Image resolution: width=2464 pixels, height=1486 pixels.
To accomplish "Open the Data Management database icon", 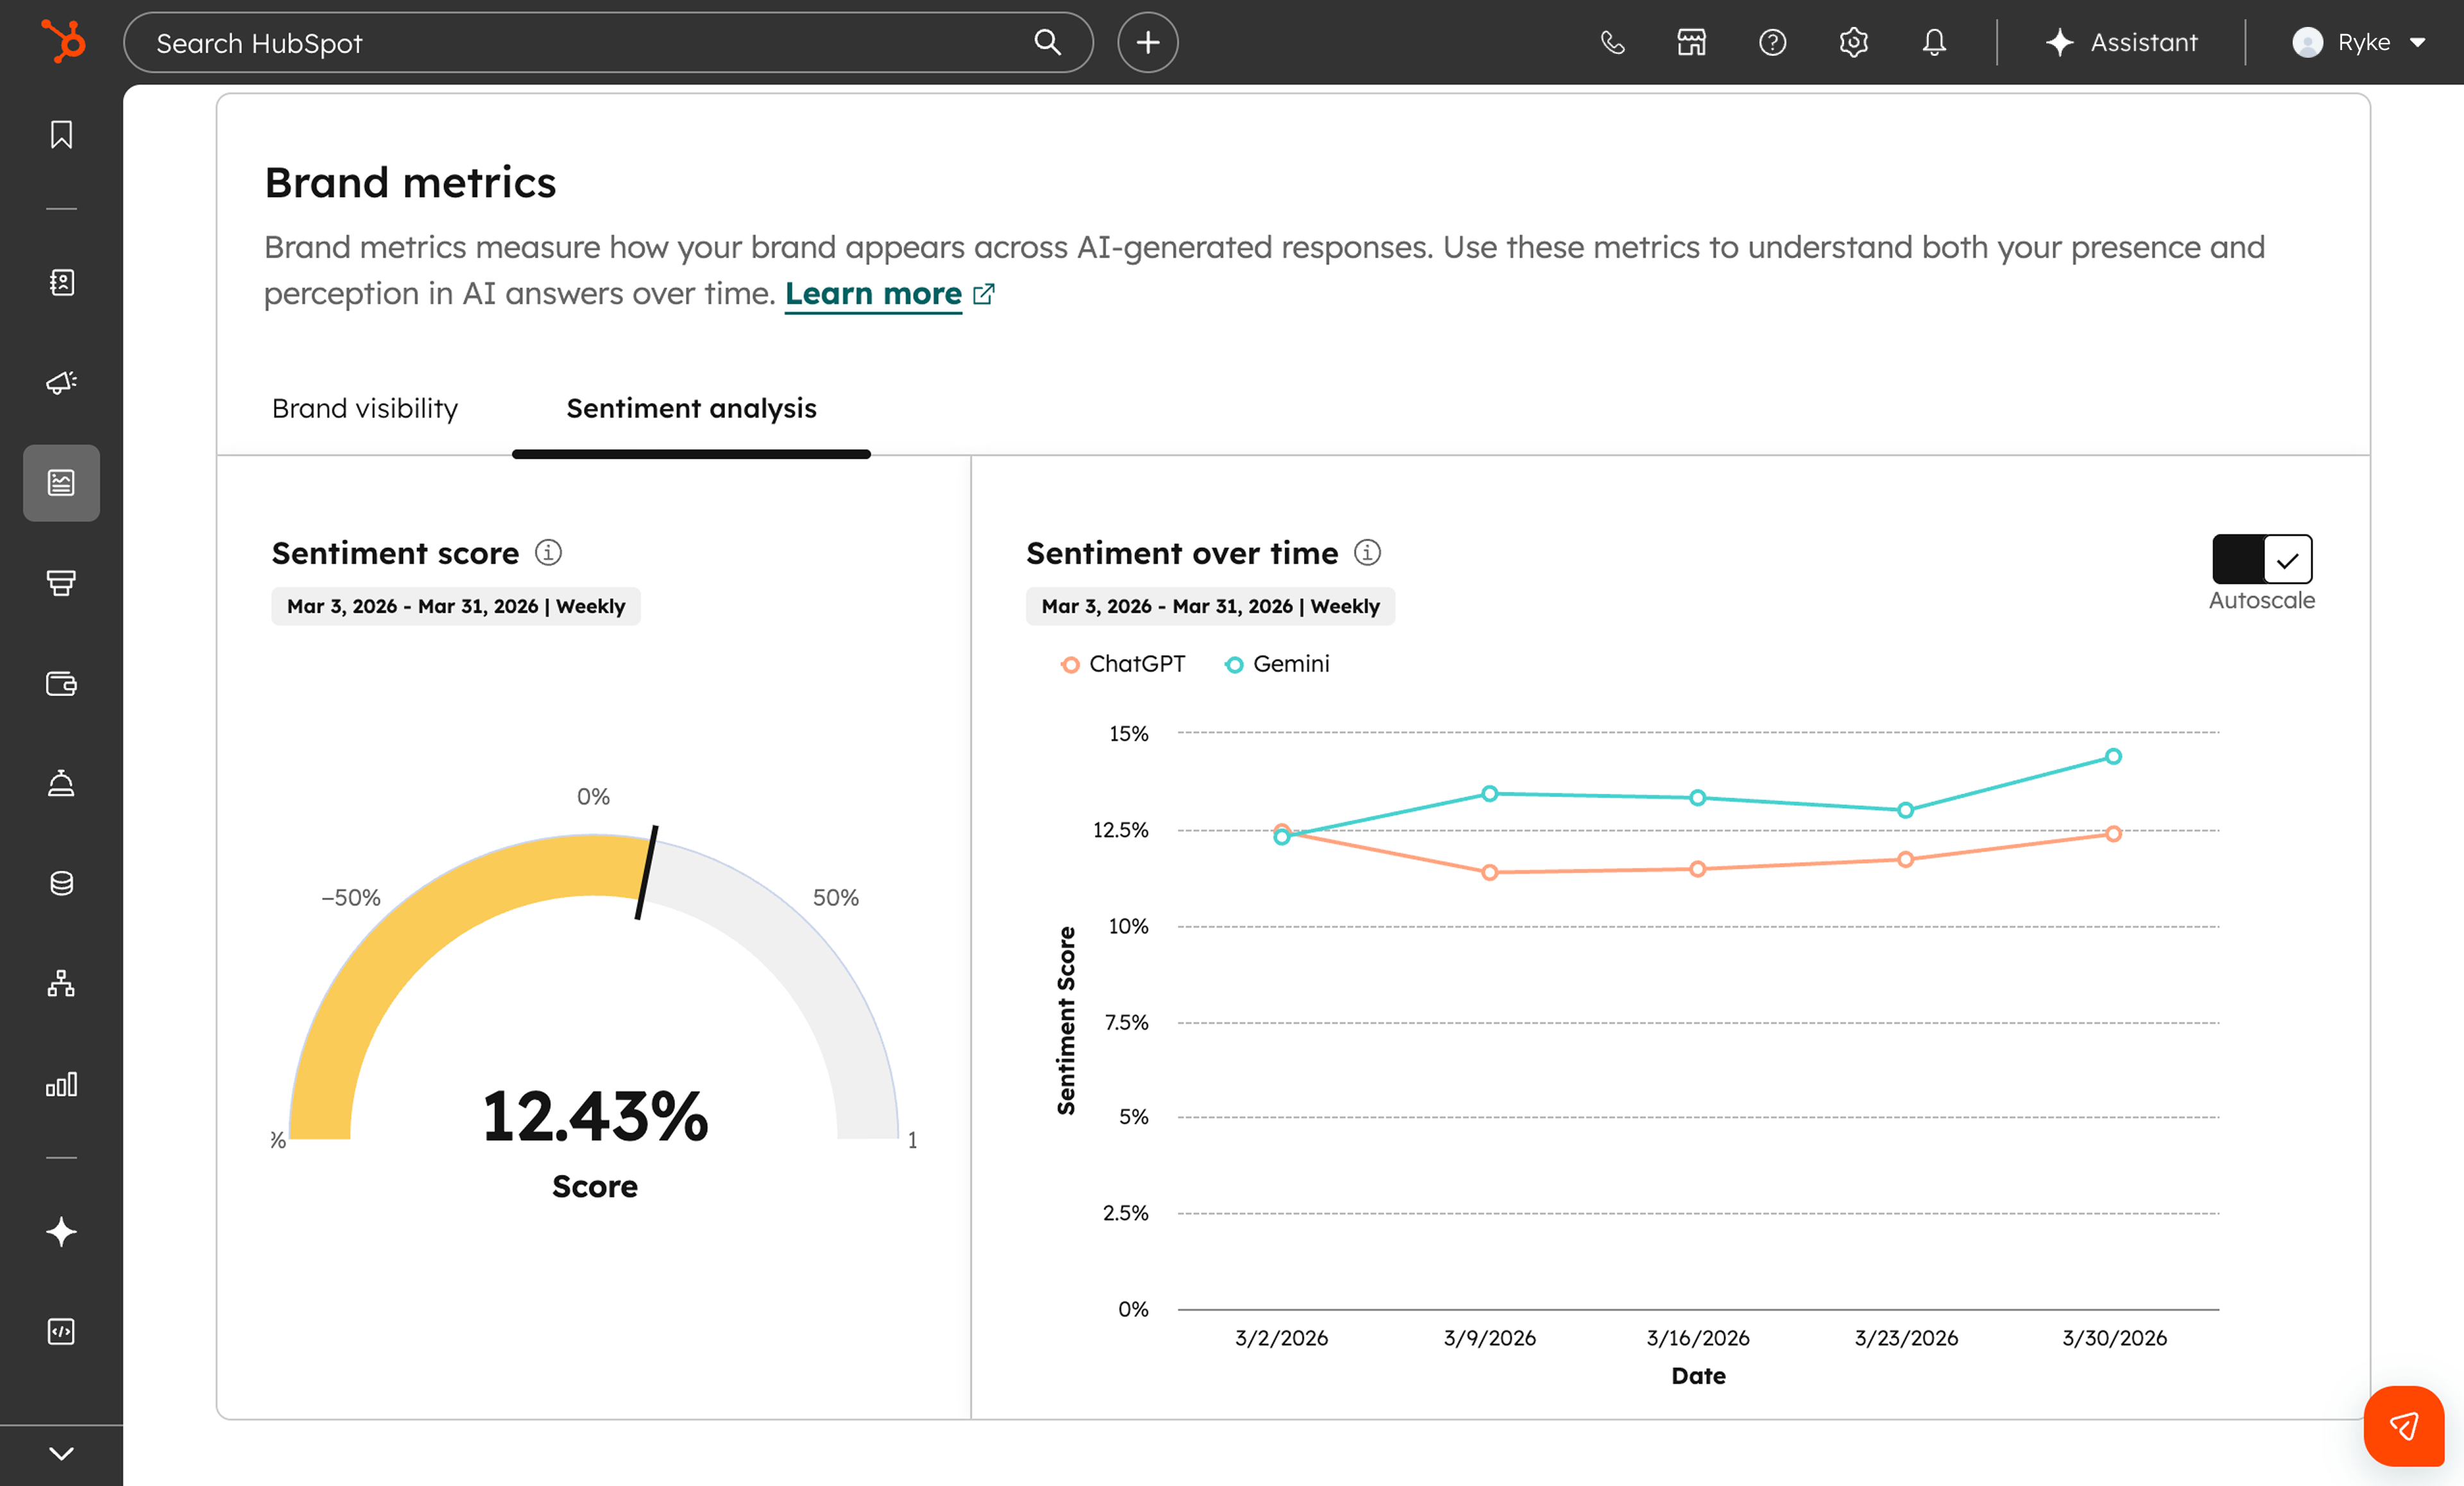I will (61, 882).
